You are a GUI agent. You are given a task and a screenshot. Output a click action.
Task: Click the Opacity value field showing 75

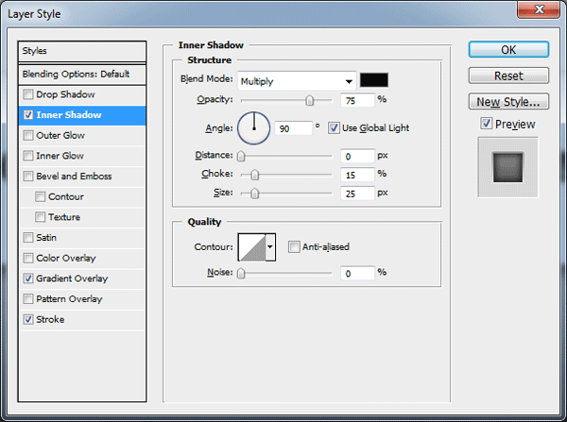[x=357, y=100]
